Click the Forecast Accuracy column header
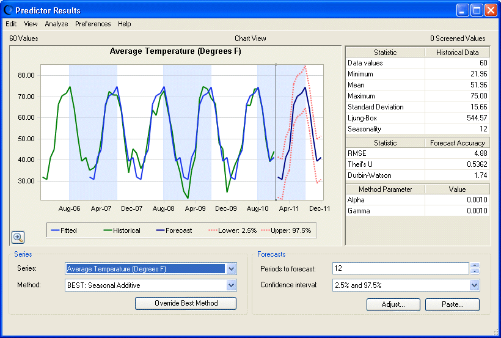501x338 pixels. (457, 143)
